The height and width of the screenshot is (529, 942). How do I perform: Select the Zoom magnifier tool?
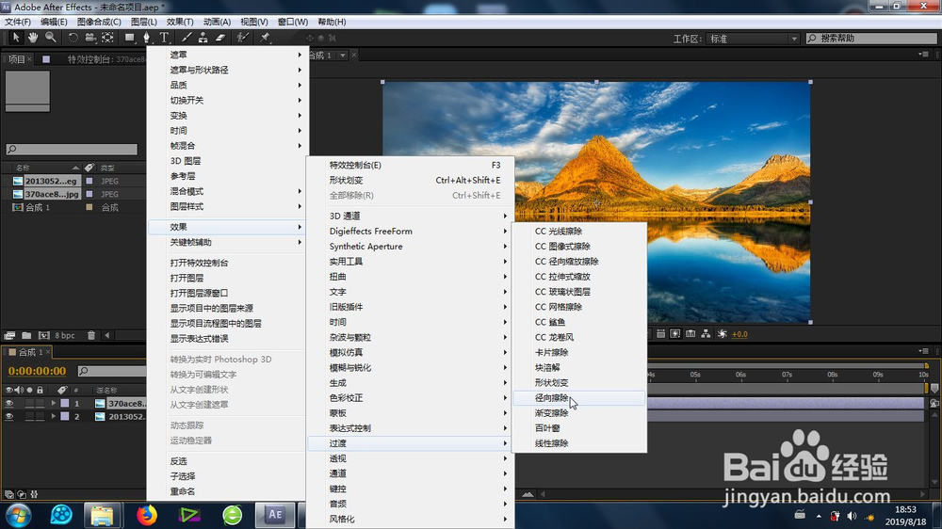click(x=51, y=38)
